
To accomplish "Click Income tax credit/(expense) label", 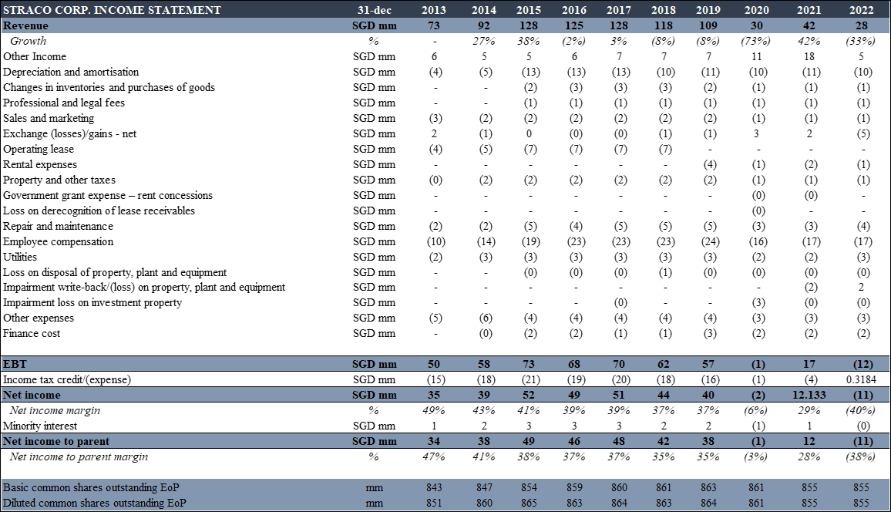I will (67, 379).
